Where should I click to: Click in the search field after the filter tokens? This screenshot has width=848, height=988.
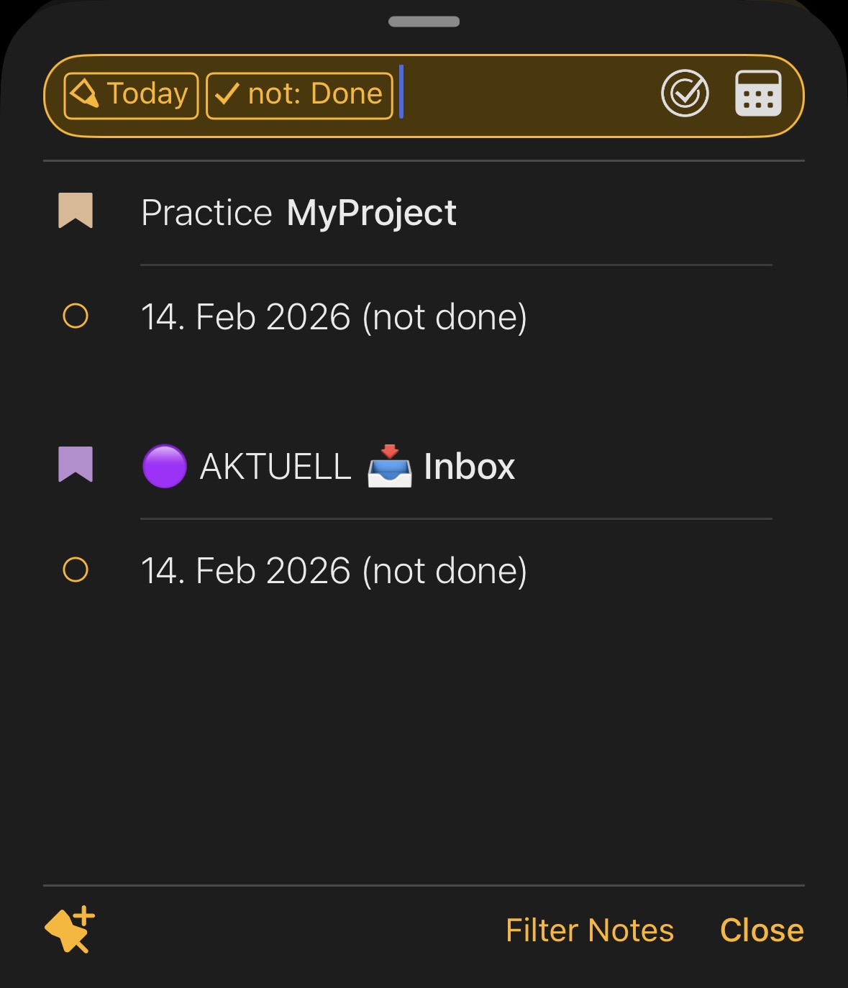525,95
